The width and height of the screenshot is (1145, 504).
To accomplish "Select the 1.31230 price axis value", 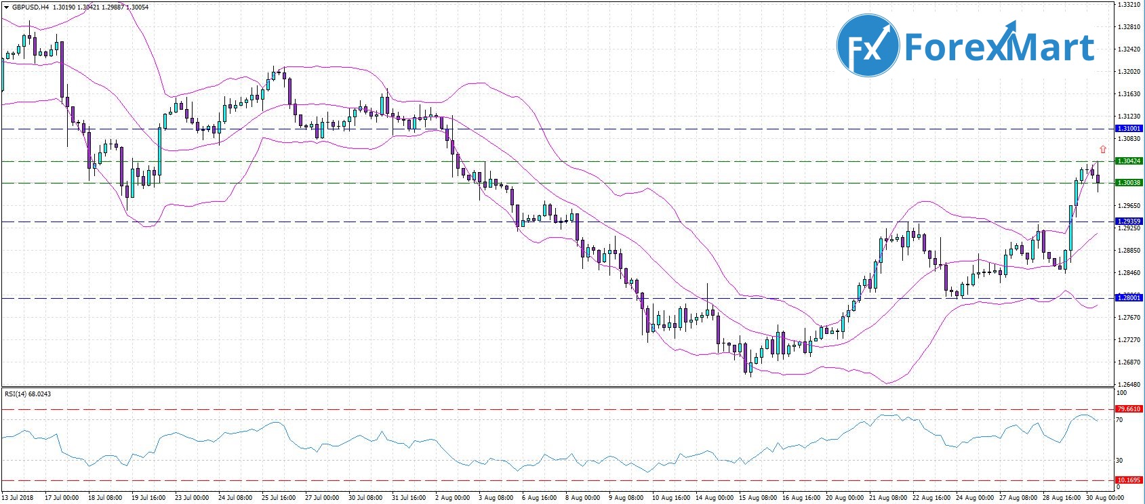I will point(1127,117).
